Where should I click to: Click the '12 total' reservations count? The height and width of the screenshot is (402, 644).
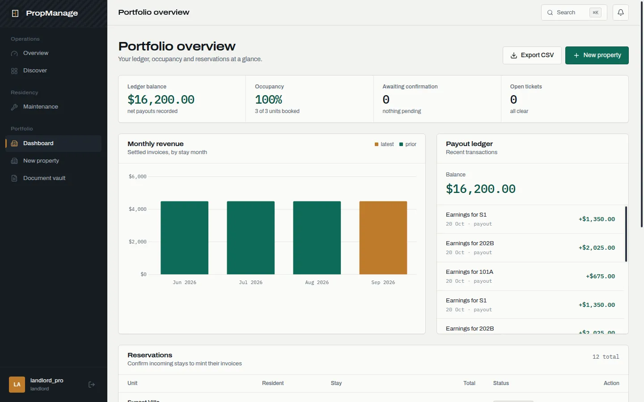606,357
